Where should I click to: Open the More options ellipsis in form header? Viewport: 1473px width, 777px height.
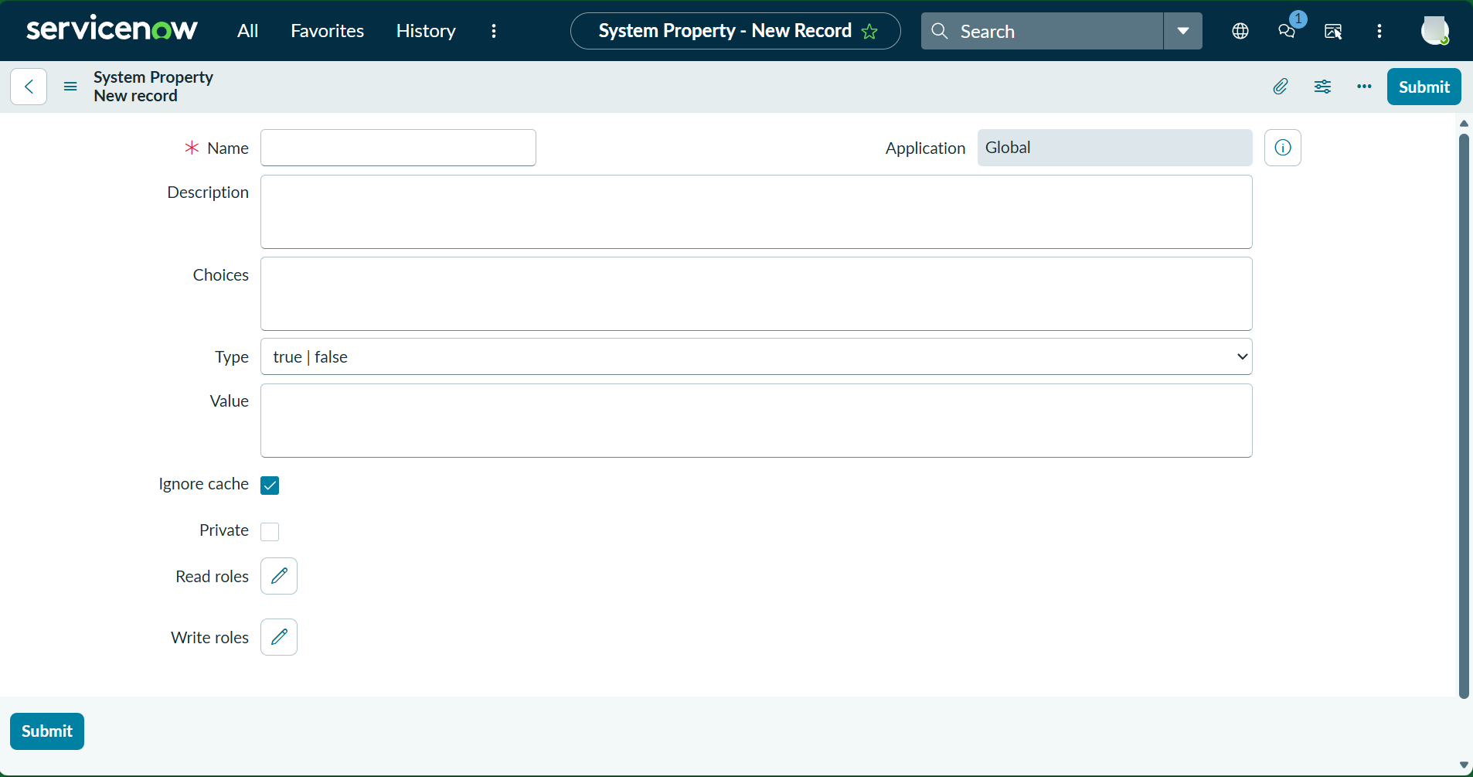point(1364,87)
